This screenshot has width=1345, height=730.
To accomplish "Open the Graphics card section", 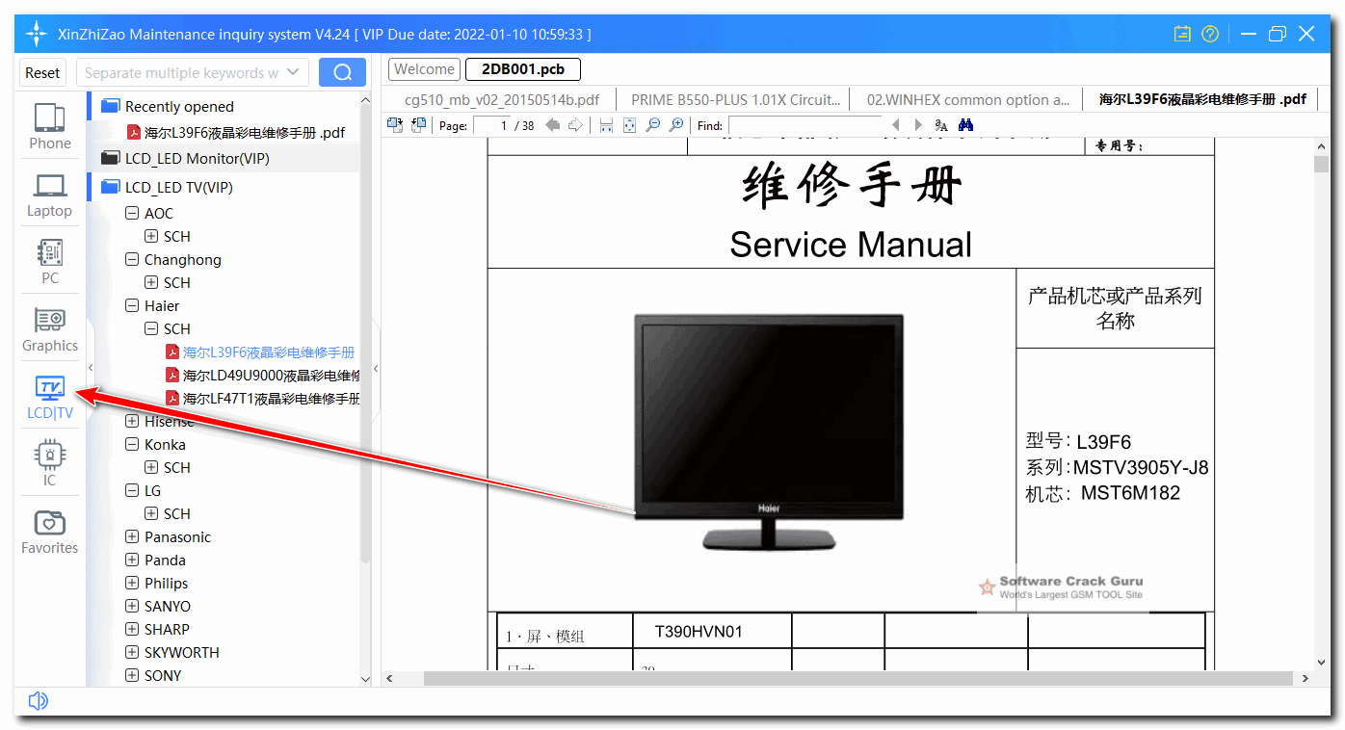I will (49, 329).
